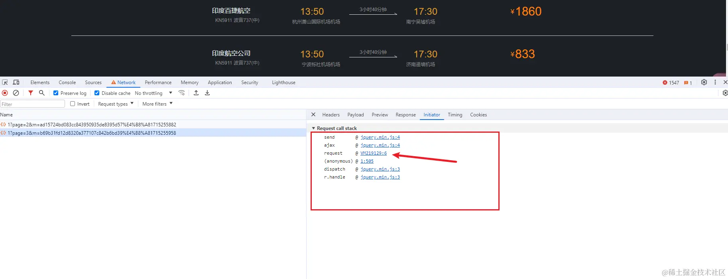Toggle the network filter funnel icon
The height and width of the screenshot is (279, 728).
[x=31, y=93]
